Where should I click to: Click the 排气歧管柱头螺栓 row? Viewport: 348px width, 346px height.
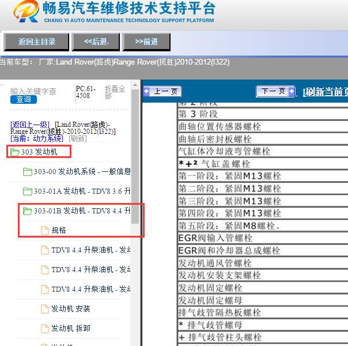pos(263,337)
